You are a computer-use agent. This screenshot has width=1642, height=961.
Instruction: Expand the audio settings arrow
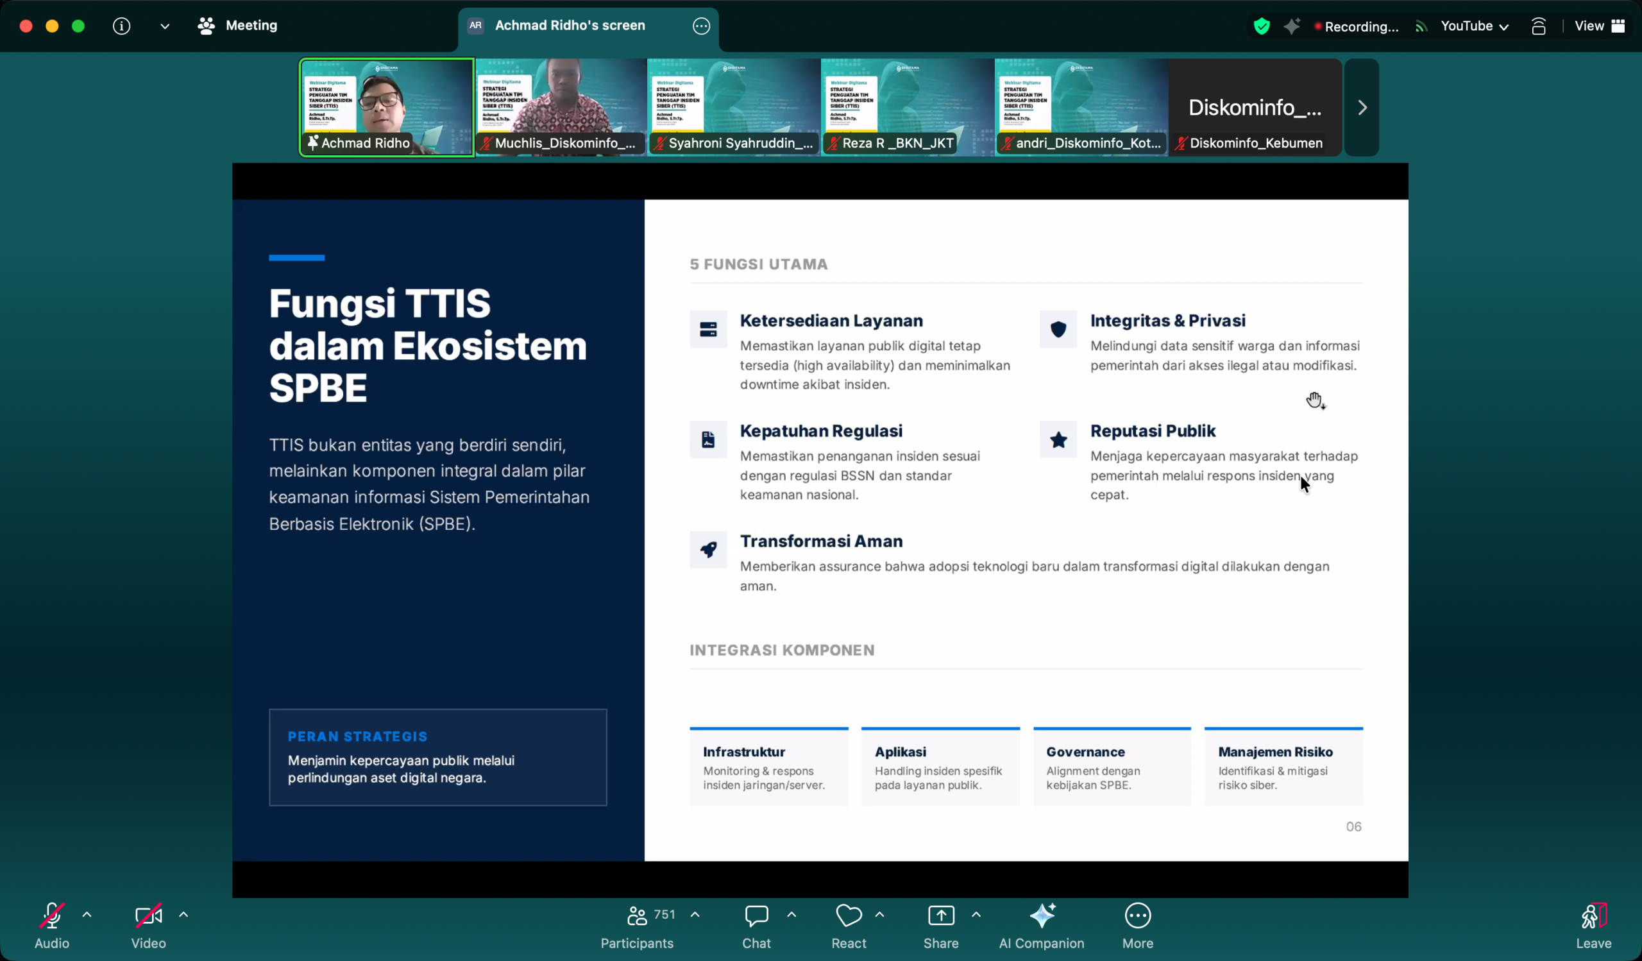(87, 915)
